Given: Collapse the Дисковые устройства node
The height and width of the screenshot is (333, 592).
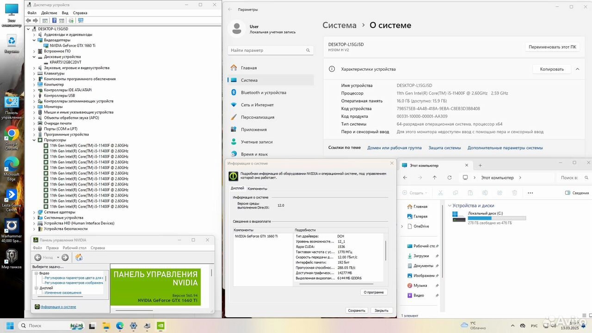Looking at the screenshot, I should coord(34,57).
